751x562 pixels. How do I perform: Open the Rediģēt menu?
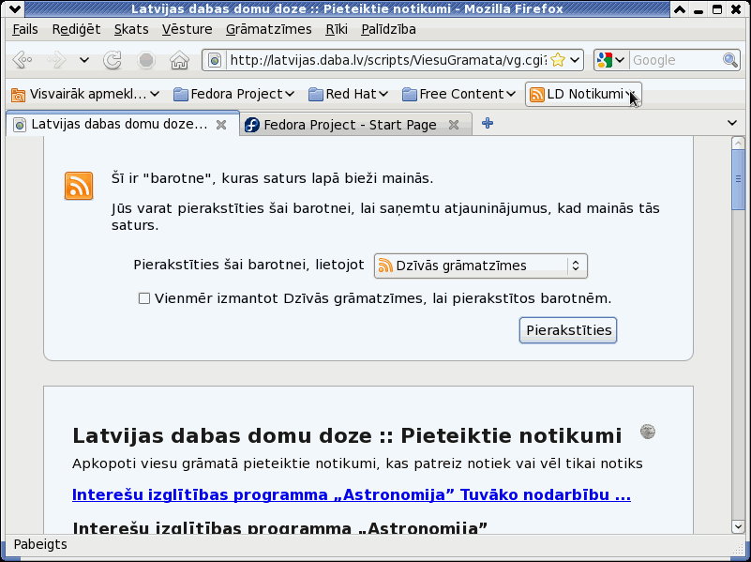[76, 30]
